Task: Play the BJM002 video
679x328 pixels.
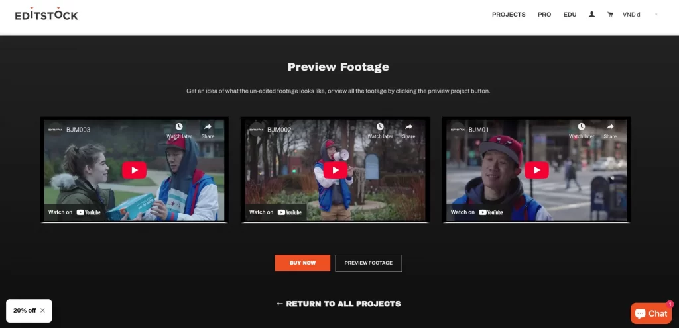Action: click(x=336, y=170)
